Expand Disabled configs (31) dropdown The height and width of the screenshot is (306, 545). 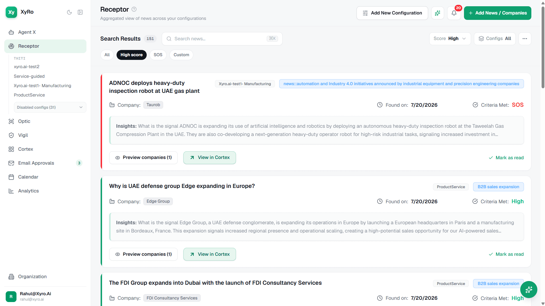(50, 107)
